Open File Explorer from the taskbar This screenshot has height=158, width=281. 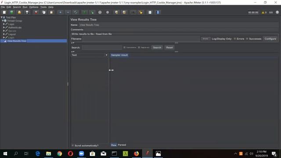point(49,154)
